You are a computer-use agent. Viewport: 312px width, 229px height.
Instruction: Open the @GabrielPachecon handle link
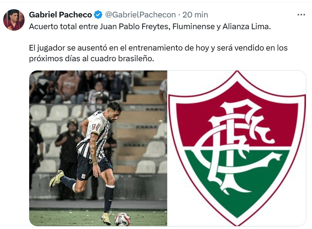tap(140, 15)
